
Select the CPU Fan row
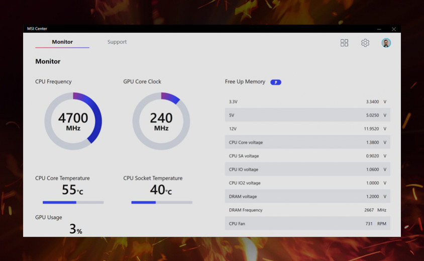click(307, 224)
